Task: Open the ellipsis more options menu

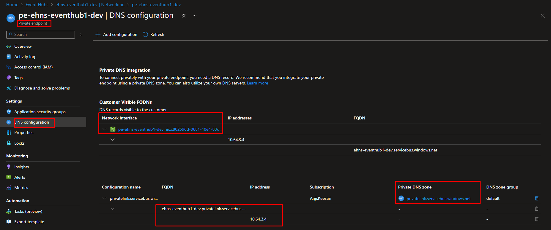Action: (194, 15)
